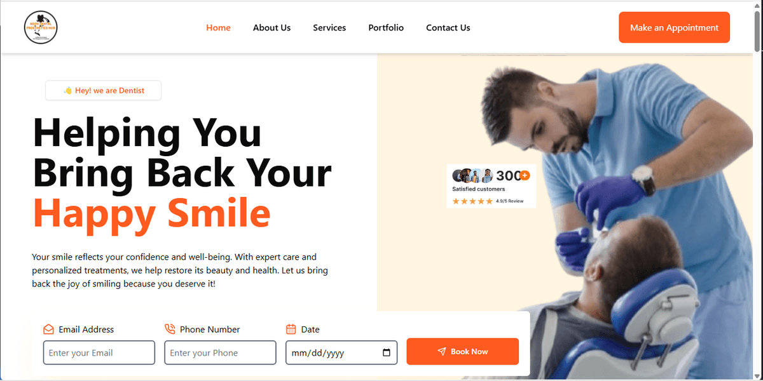Open the Contact Us link
This screenshot has width=763, height=381.
448,27
